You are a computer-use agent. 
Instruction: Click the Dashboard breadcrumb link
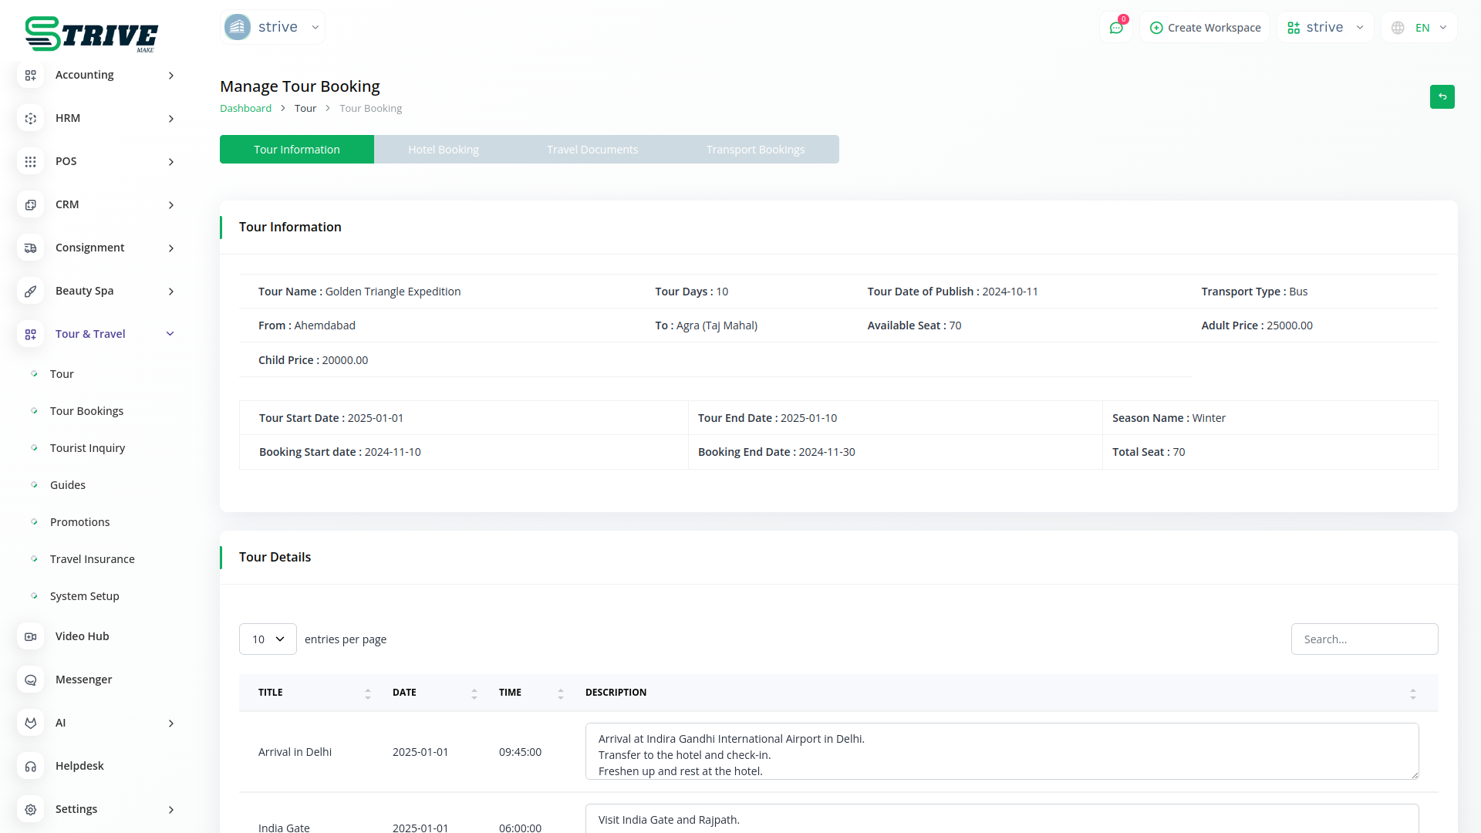pyautogui.click(x=245, y=108)
